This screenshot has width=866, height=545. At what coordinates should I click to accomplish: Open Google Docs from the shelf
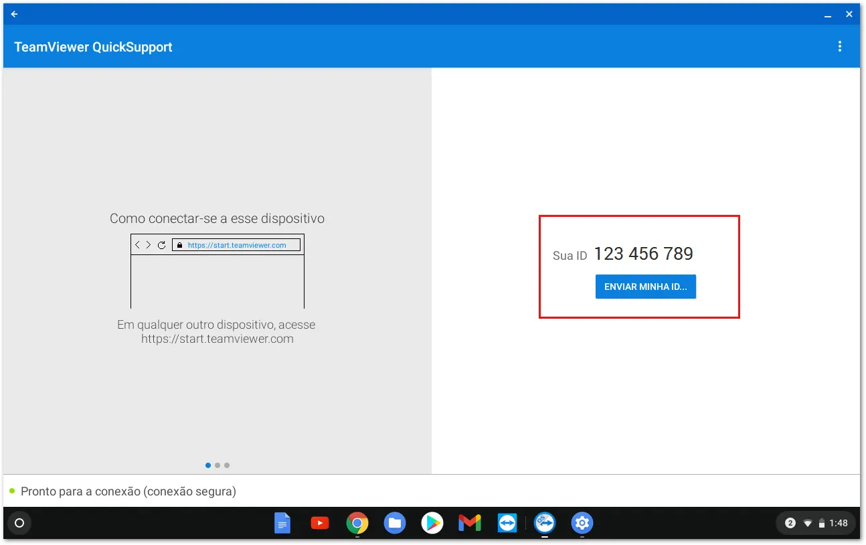click(282, 523)
